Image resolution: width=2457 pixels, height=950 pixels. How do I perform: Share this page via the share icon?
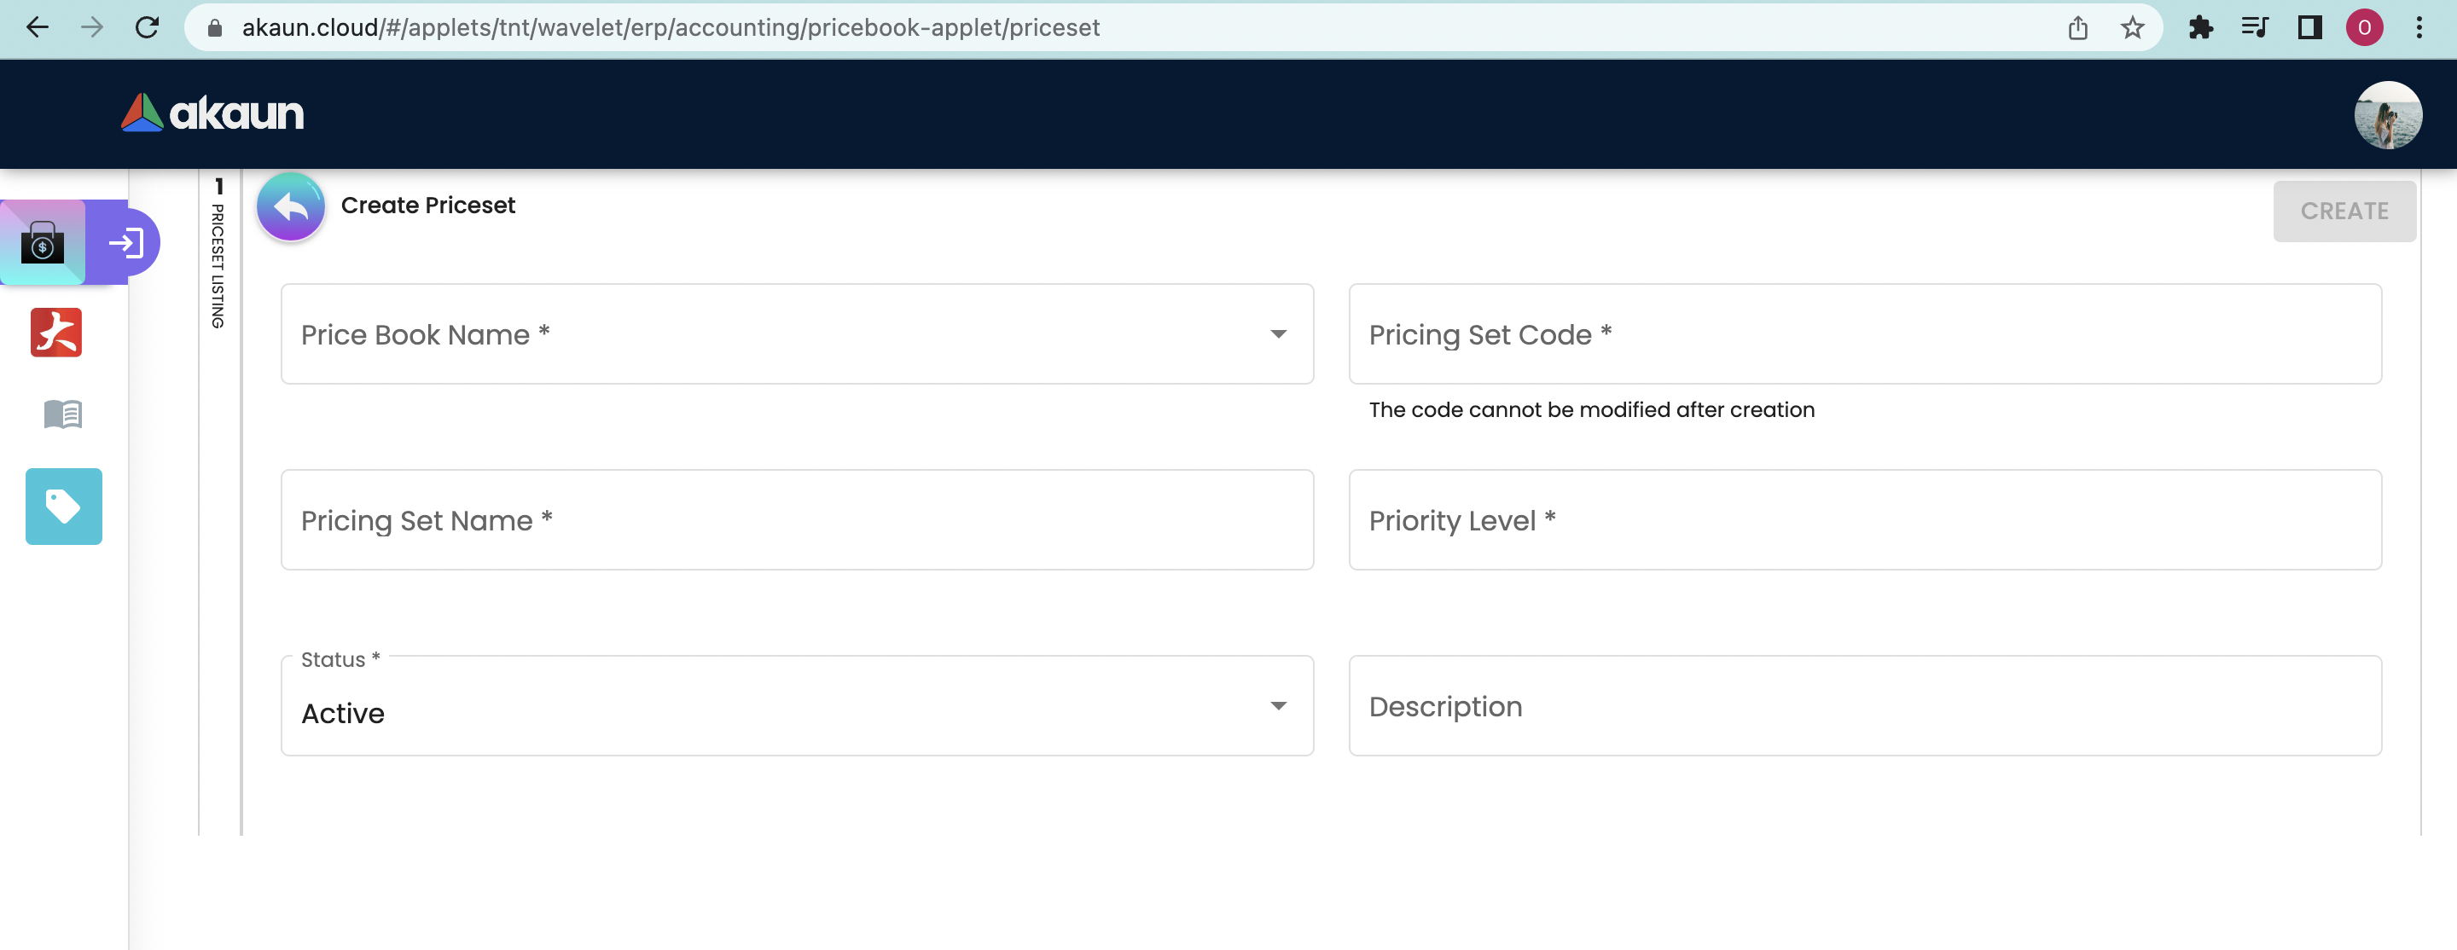point(2077,27)
